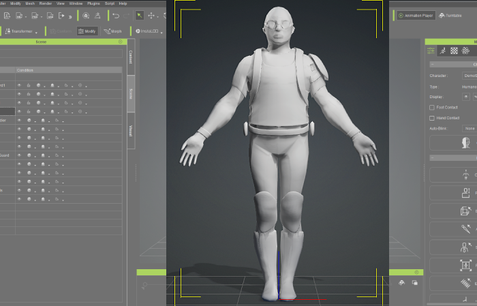
Task: Click the send-to-iClone arrow icon
Action: pyautogui.click(x=61, y=16)
